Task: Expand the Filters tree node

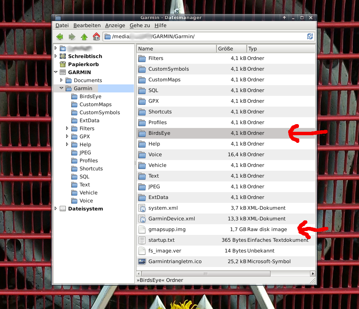Action: tap(67, 128)
